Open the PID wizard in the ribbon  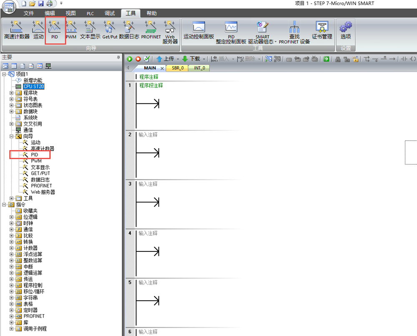point(55,30)
